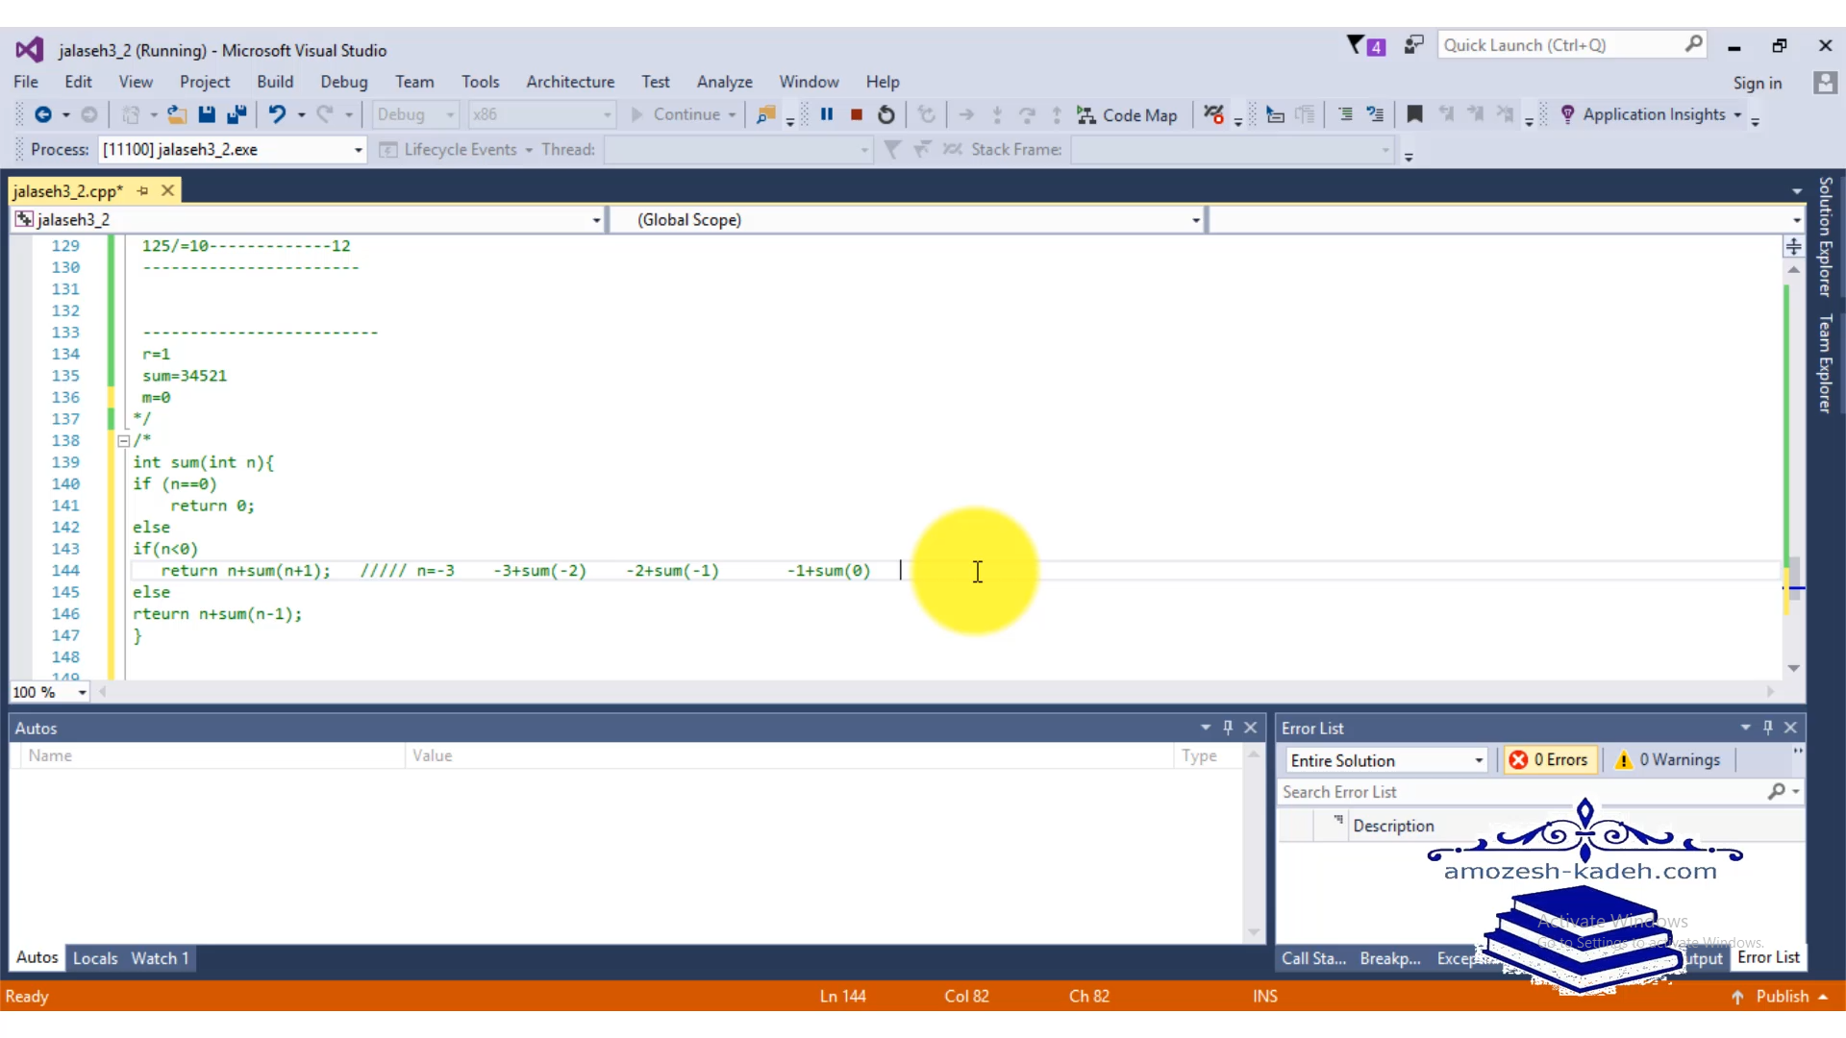Image resolution: width=1846 pixels, height=1038 pixels.
Task: Open the Autos panel window options arrow
Action: point(1205,728)
